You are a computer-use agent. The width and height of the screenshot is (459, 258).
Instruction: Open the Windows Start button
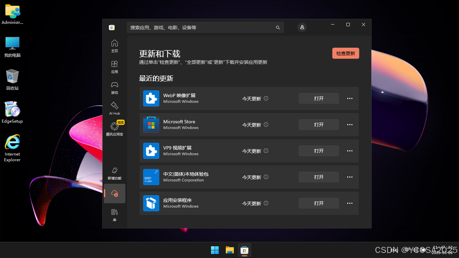(x=215, y=250)
